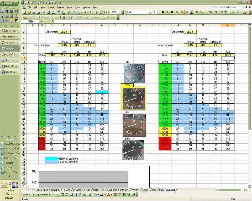Image resolution: width=252 pixels, height=201 pixels.
Task: Toggle Bold formatting
Action: point(163,12)
